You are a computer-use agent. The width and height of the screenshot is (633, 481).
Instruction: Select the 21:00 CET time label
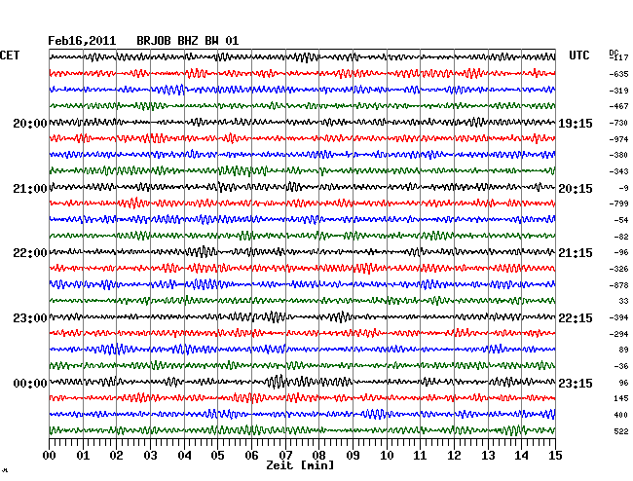30,189
